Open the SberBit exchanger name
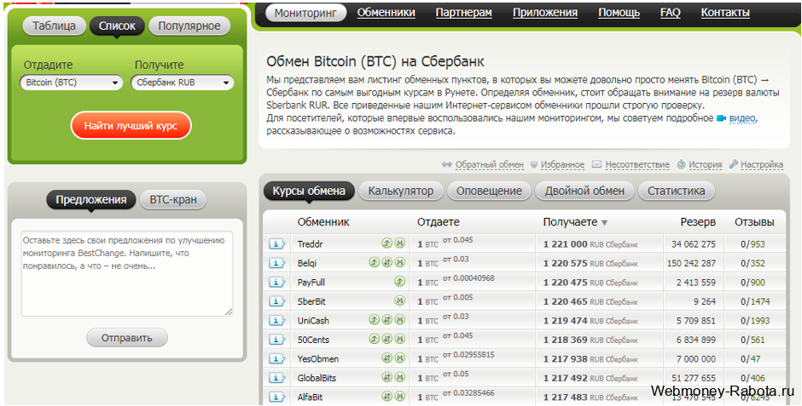 pyautogui.click(x=311, y=301)
